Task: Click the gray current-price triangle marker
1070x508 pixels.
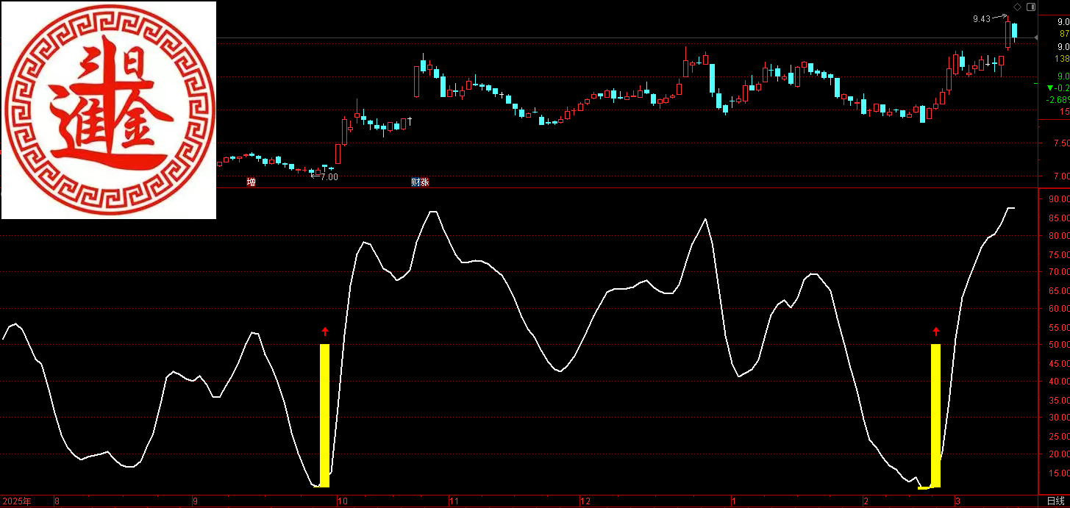Action: point(1037,37)
